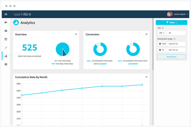The width and height of the screenshot is (191, 127).
Task: Click the Job filter info icon
Action: pos(163,28)
